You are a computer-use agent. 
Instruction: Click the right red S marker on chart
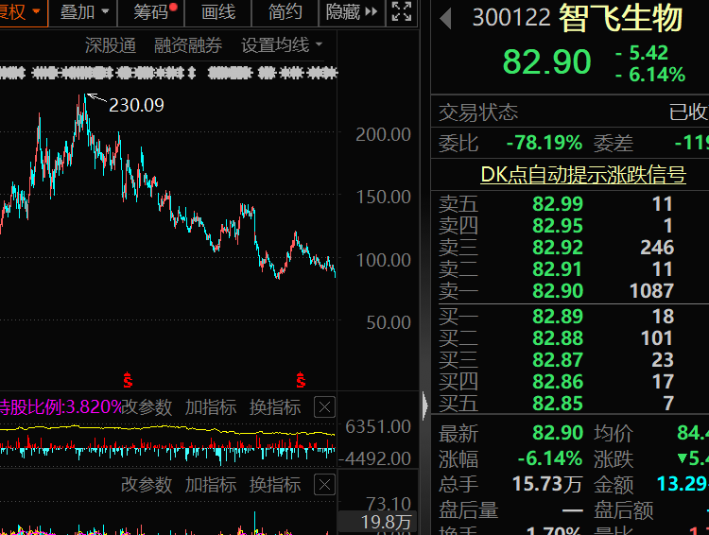point(302,381)
